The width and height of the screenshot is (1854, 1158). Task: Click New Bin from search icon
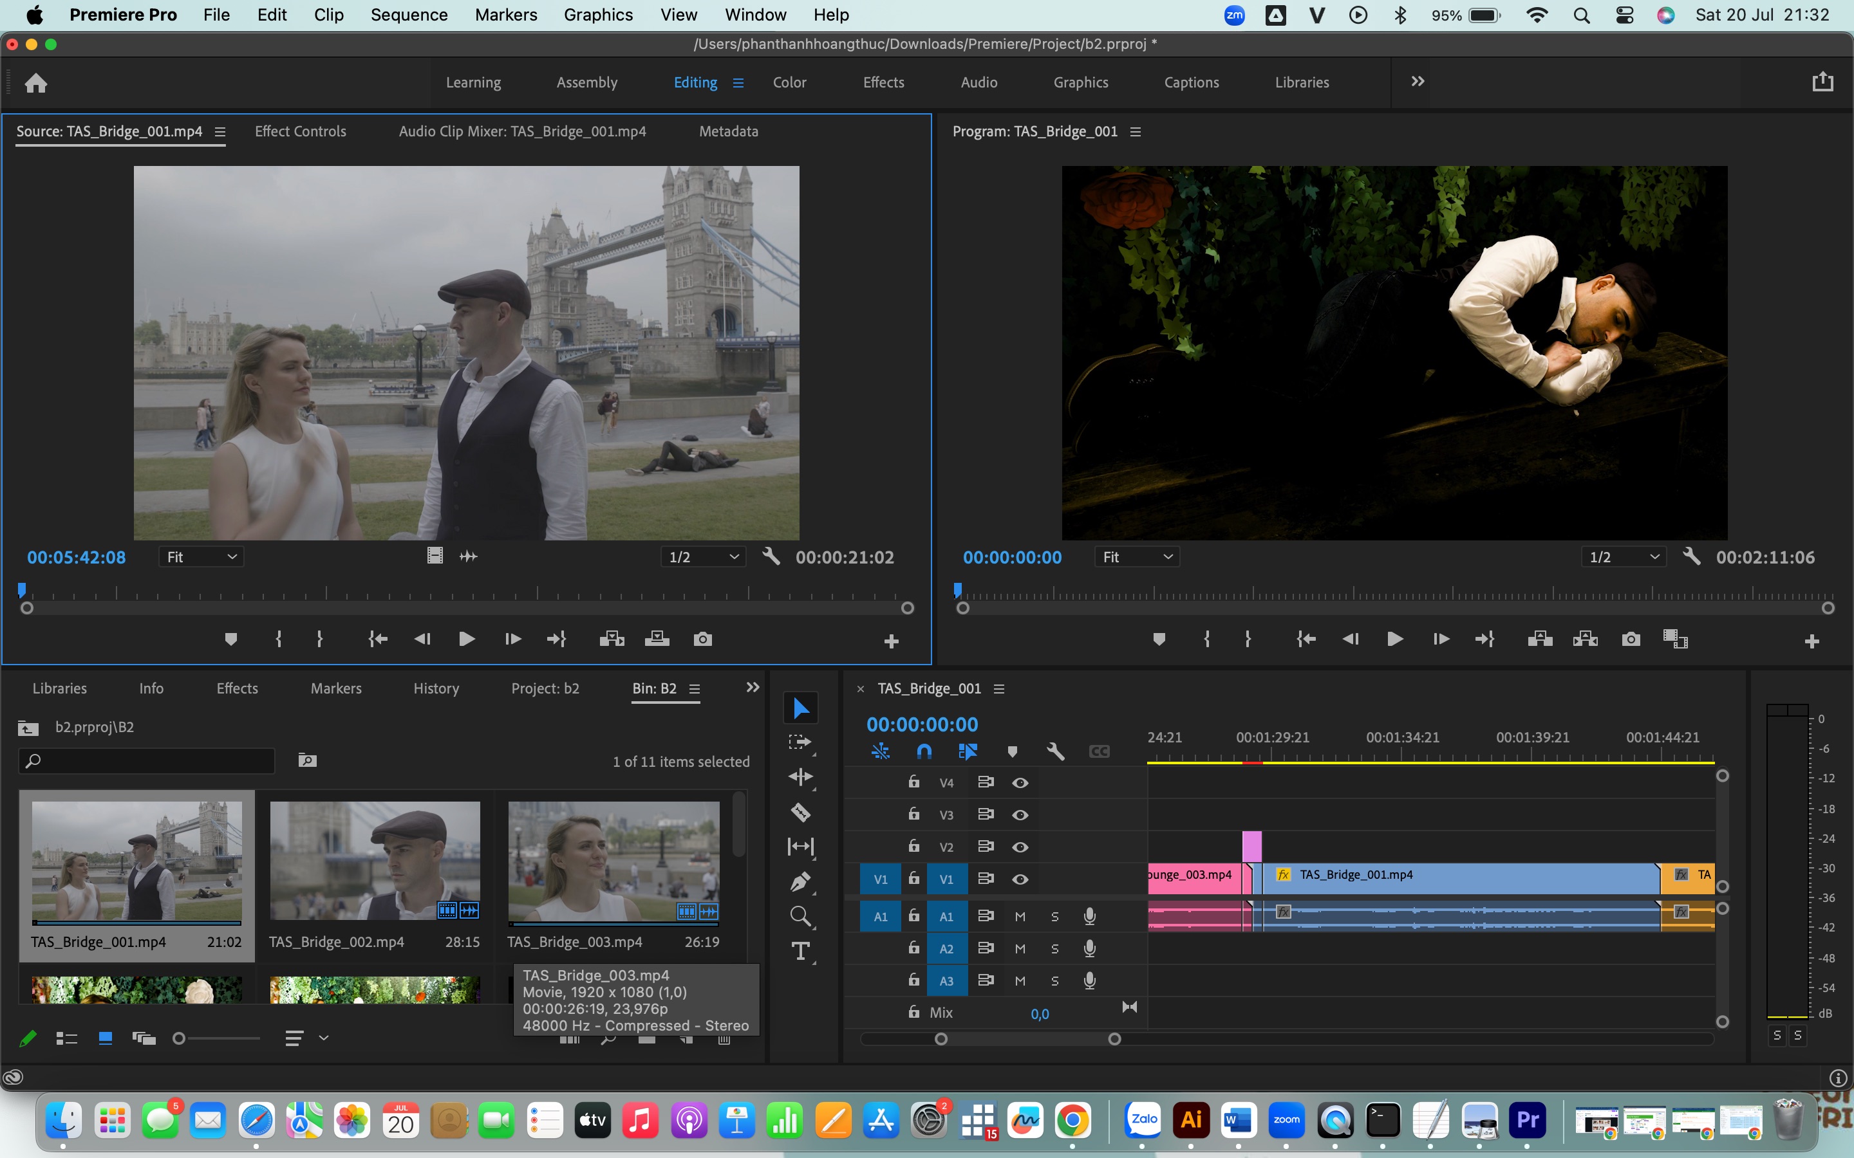click(x=307, y=760)
